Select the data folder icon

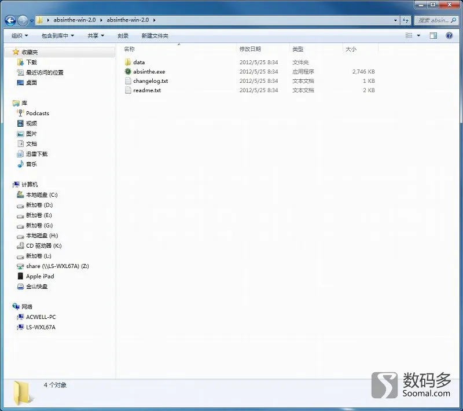pyautogui.click(x=128, y=62)
